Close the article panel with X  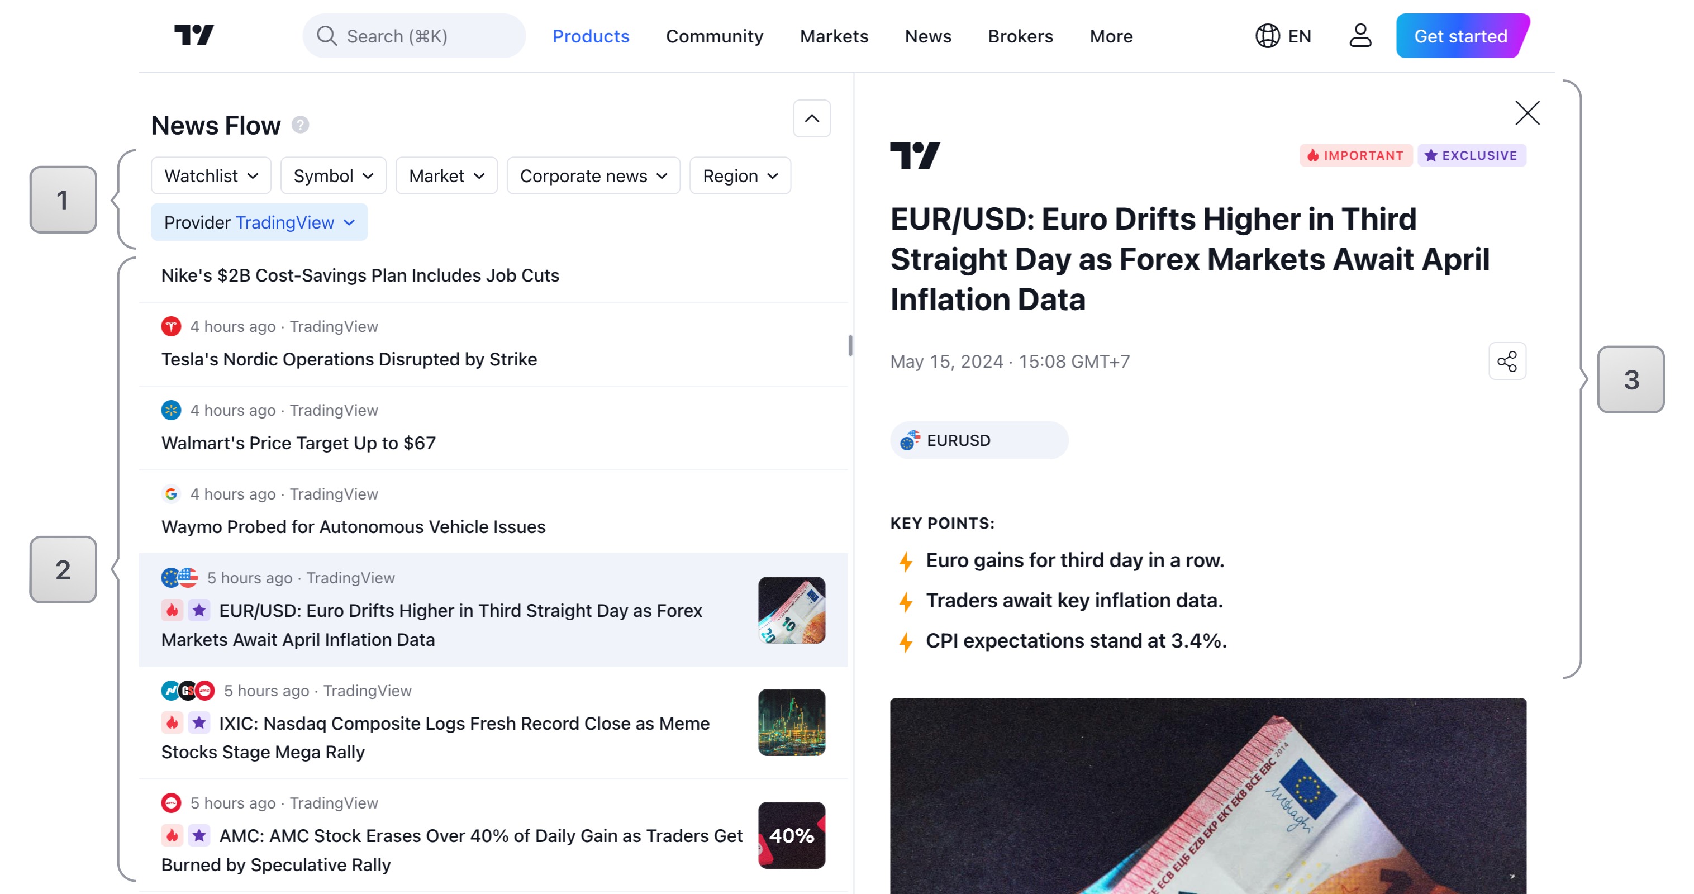[x=1527, y=113]
